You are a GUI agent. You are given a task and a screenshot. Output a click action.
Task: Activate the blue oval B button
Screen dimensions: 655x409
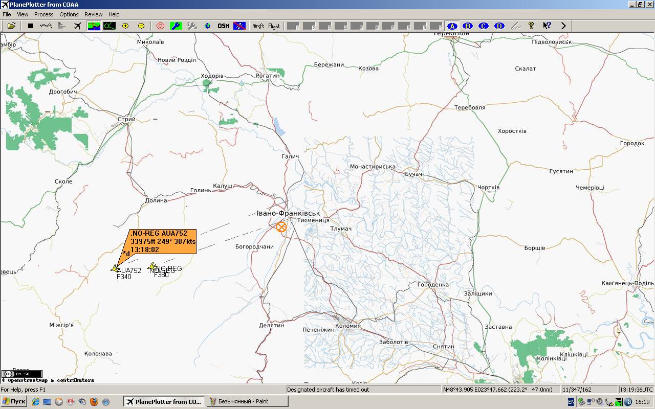pyautogui.click(x=468, y=26)
